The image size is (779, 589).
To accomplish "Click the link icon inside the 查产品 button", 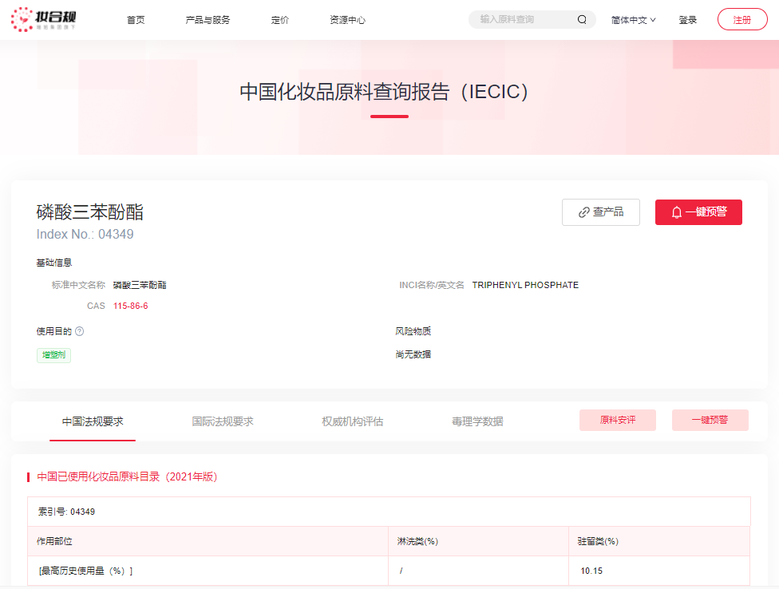I will pyautogui.click(x=582, y=212).
